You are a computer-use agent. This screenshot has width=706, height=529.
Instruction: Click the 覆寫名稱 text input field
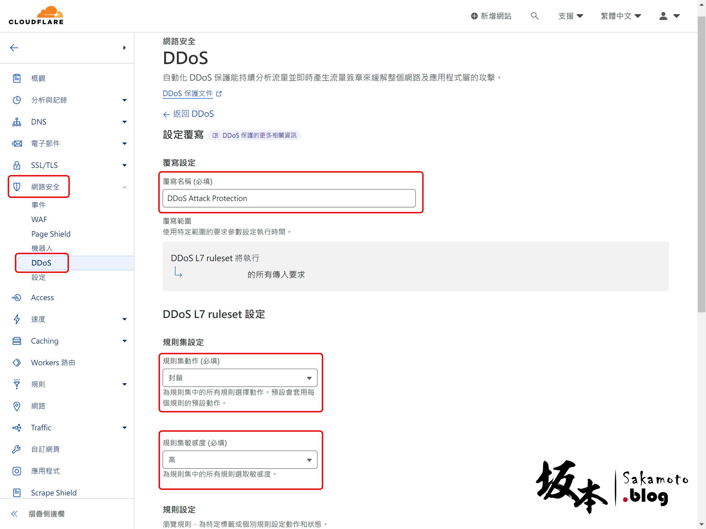coord(289,198)
